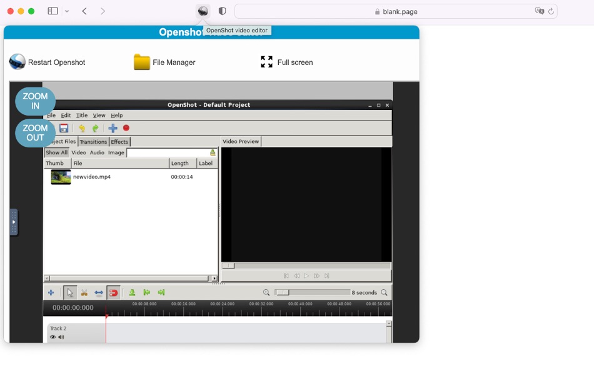The height and width of the screenshot is (371, 594).
Task: Filter project files by Audio
Action: click(97, 152)
